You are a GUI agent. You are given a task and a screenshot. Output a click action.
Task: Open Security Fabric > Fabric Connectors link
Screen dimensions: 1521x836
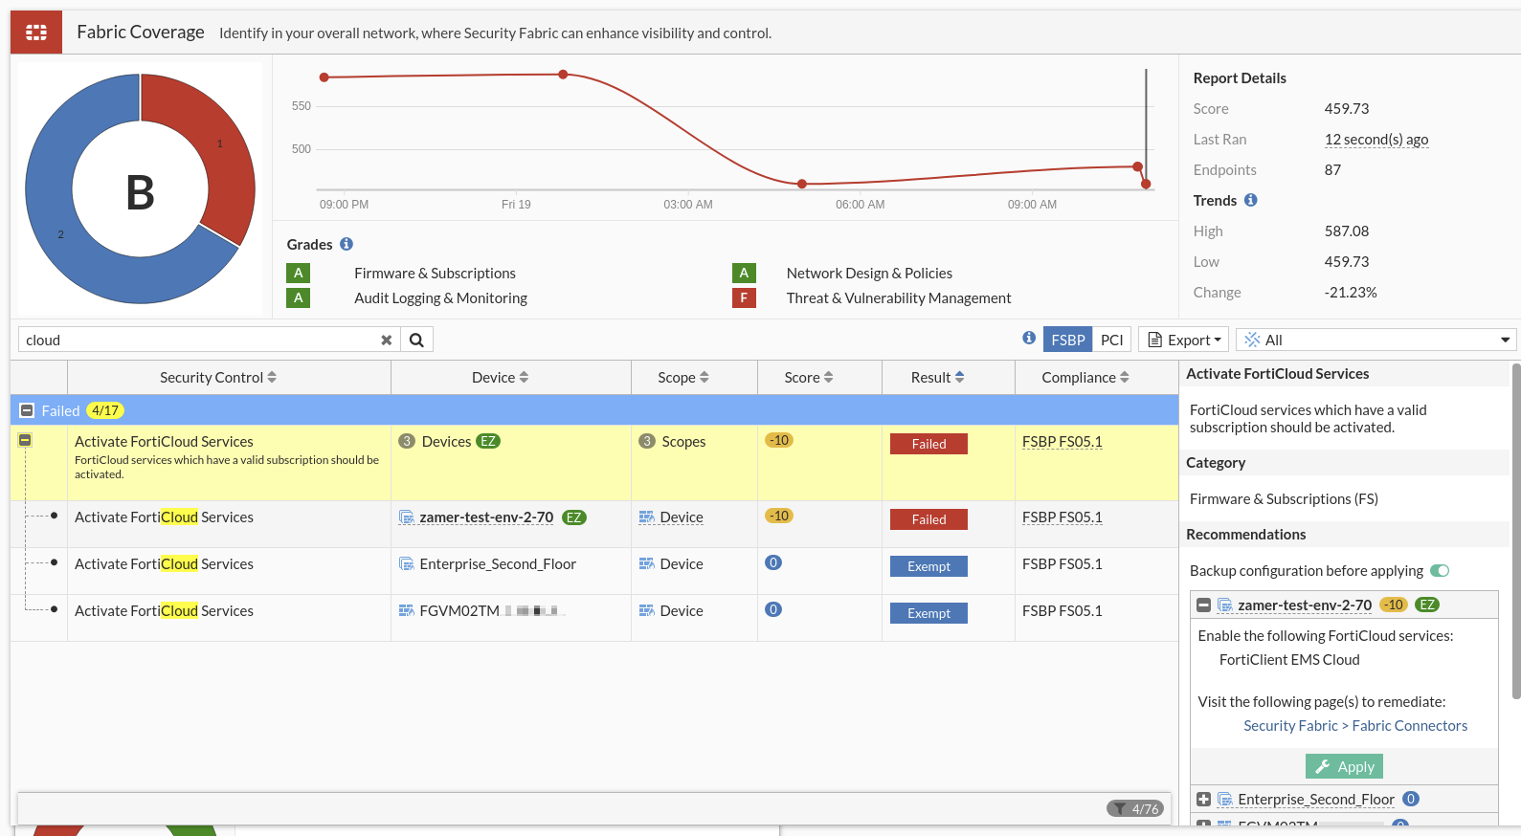tap(1354, 726)
